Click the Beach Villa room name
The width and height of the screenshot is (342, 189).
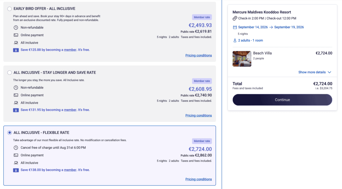tap(262, 53)
